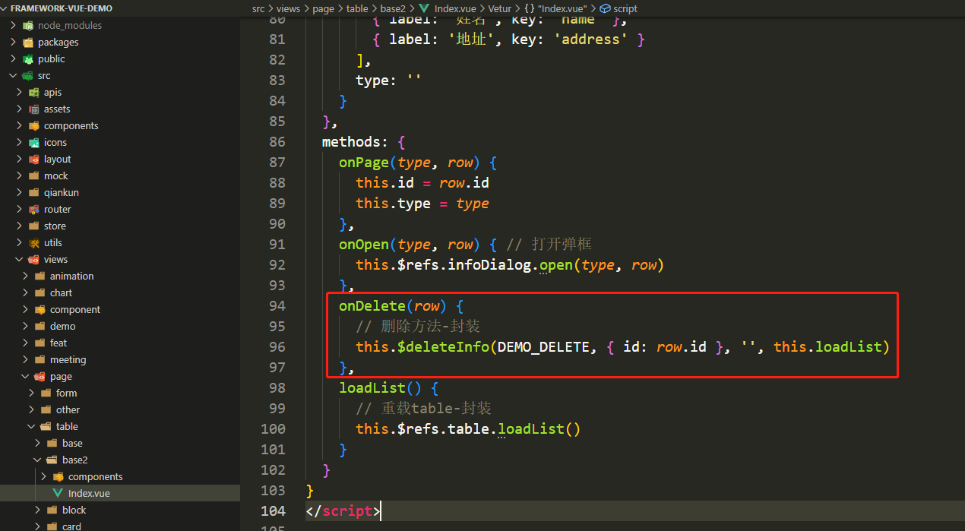
Task: Click onPage method name on line 87
Action: pos(364,162)
